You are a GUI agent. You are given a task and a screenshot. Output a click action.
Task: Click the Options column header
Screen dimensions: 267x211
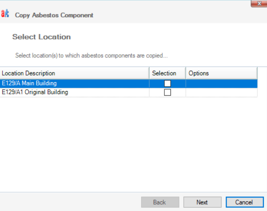point(221,73)
